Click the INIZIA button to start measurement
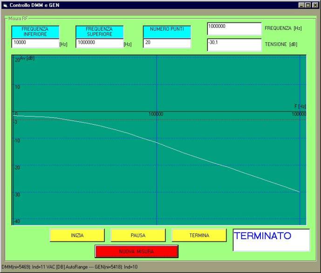 pyautogui.click(x=77, y=235)
